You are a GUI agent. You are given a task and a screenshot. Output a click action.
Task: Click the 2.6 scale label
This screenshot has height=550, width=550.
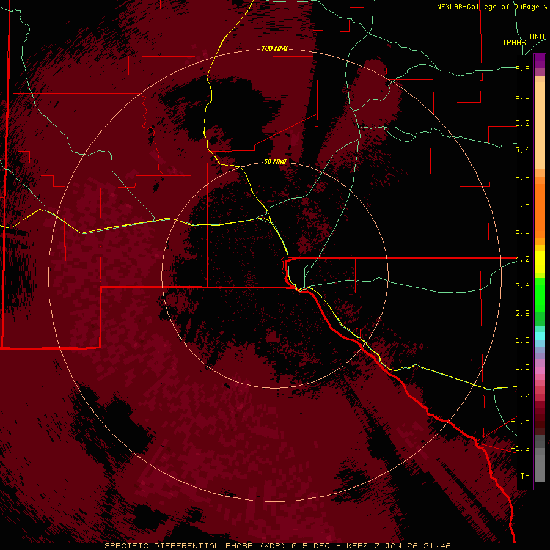pos(522,313)
